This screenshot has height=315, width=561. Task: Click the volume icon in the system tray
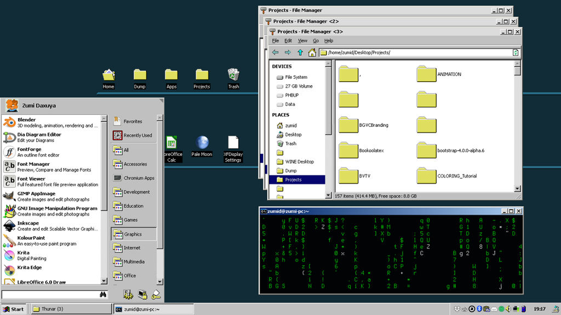[x=507, y=308]
